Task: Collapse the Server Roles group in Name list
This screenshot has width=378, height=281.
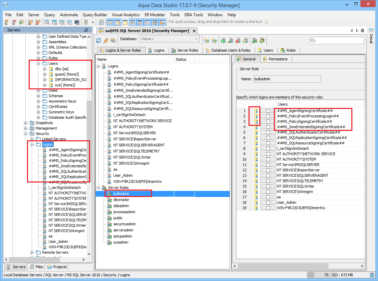Action: (98, 188)
